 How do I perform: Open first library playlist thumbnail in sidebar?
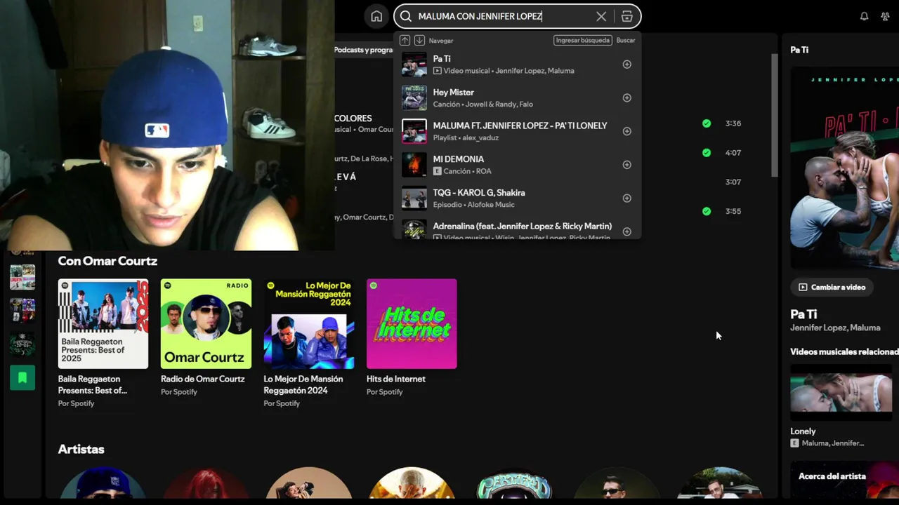[22, 277]
